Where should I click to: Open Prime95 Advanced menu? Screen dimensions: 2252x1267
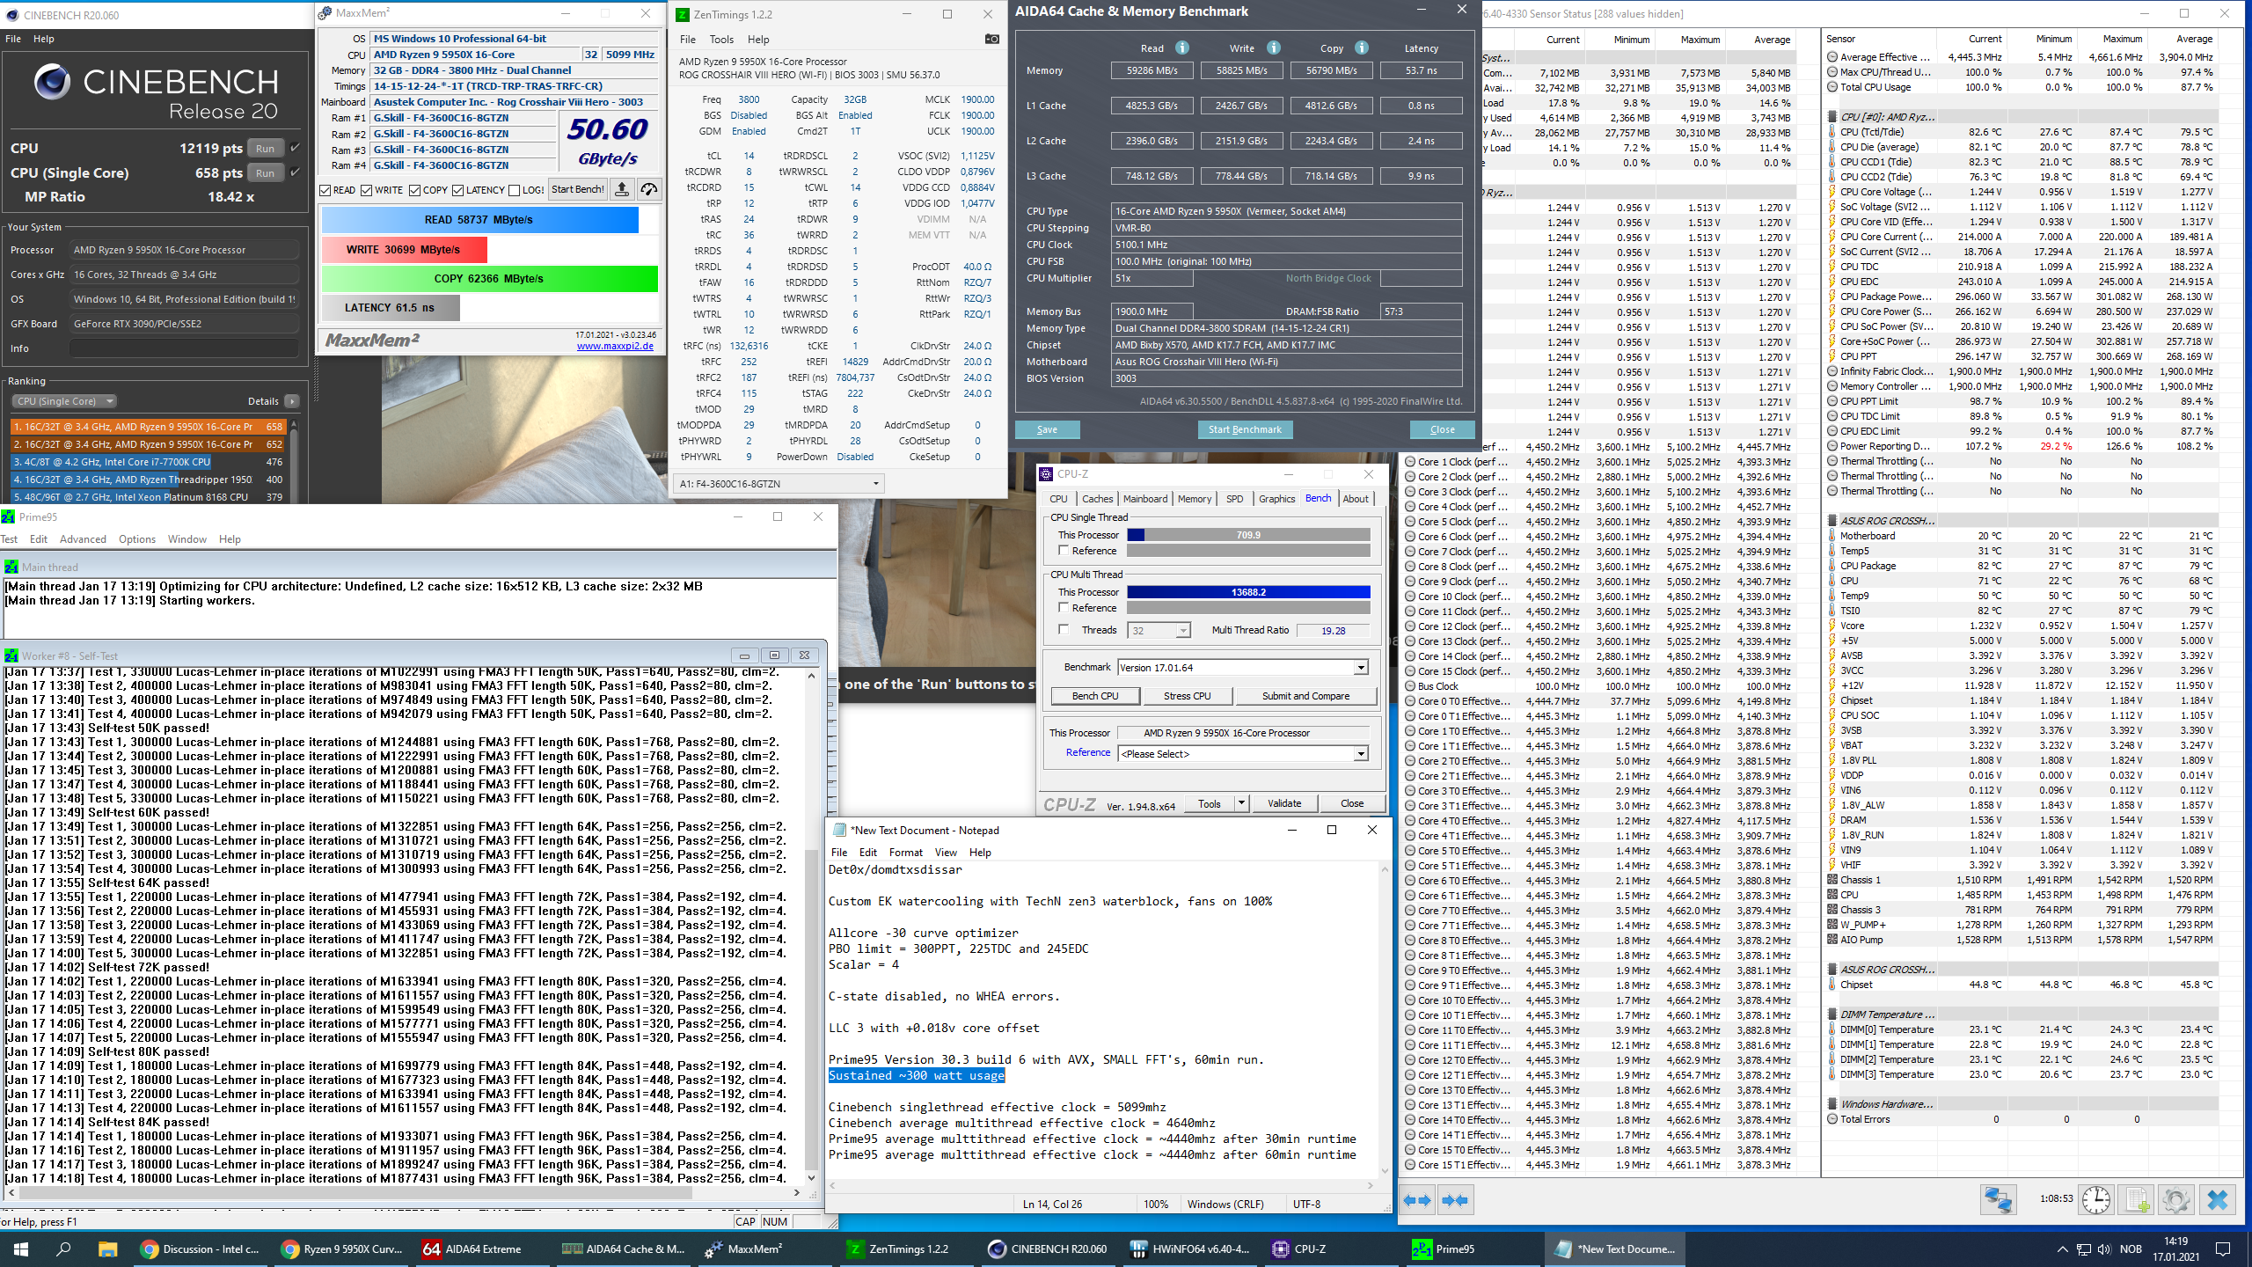(x=83, y=539)
